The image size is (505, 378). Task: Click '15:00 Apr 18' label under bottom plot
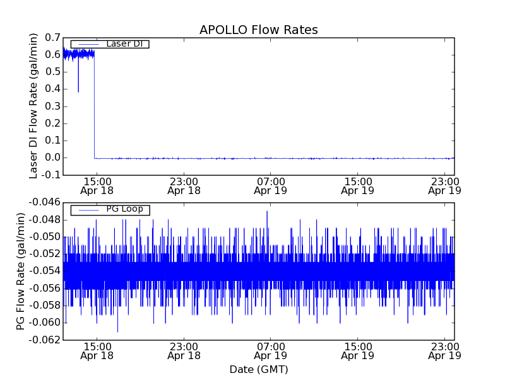(97, 352)
